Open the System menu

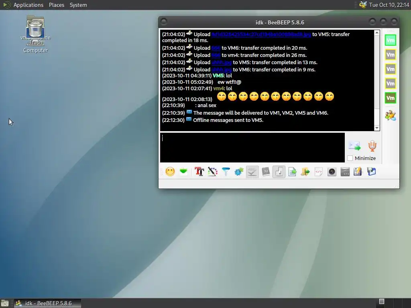tap(78, 5)
